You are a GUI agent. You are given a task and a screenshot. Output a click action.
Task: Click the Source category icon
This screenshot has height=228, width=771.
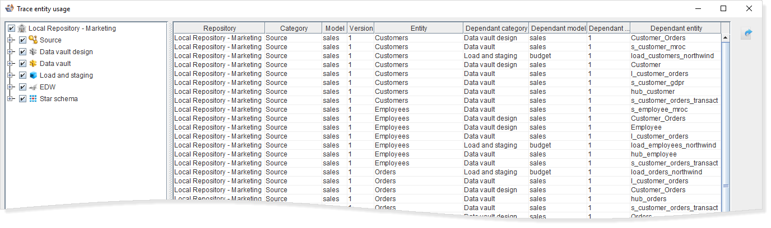coord(33,40)
